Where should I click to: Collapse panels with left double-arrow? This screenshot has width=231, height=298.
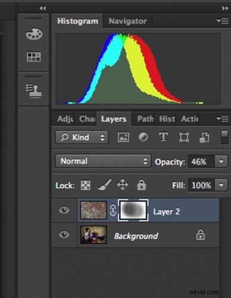pos(43,8)
